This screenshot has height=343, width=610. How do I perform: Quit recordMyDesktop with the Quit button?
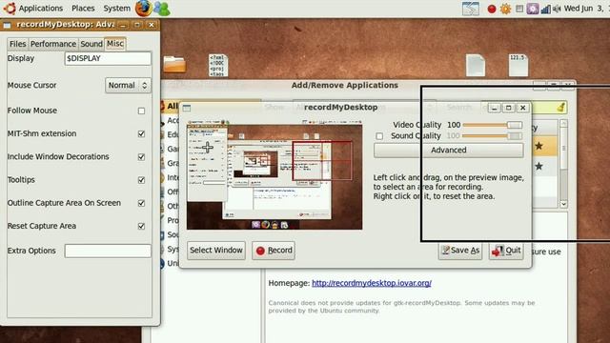coord(506,251)
